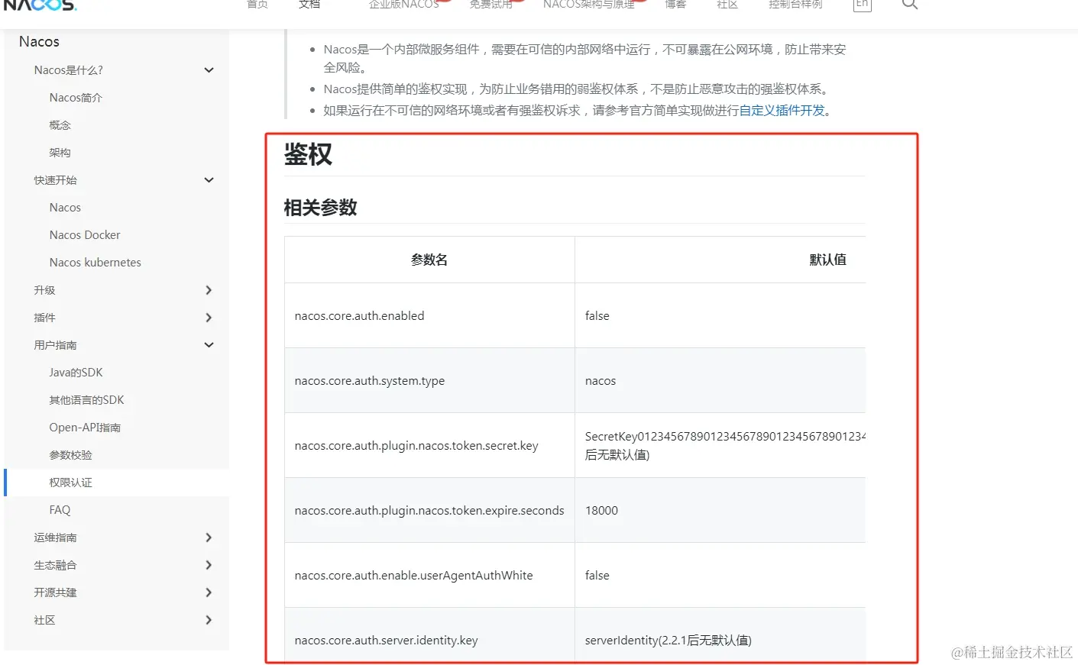Open the 参数校验 page
This screenshot has width=1078, height=665.
coord(70,455)
